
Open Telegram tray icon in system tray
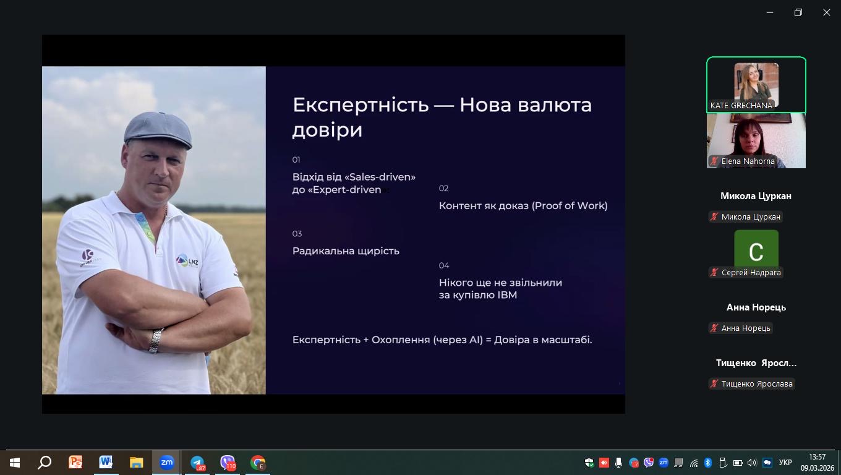coord(634,463)
